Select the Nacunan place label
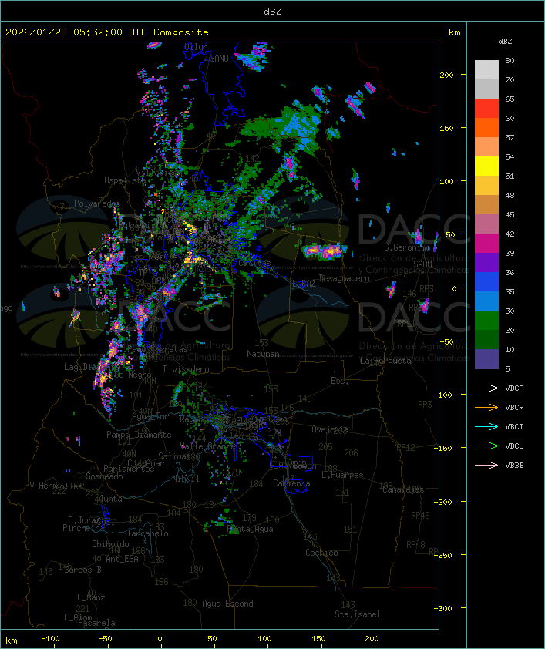545x649 pixels. click(263, 354)
